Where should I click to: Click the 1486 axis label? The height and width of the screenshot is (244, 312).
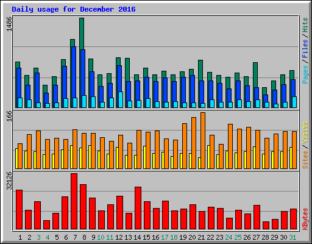pyautogui.click(x=9, y=24)
